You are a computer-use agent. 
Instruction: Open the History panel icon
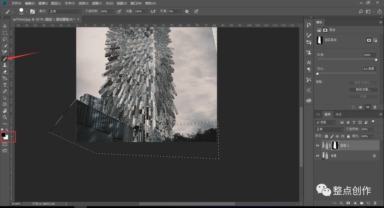[309, 25]
